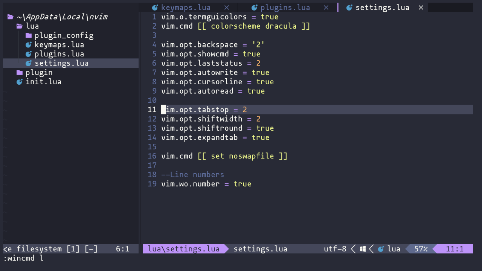The width and height of the screenshot is (482, 271).
Task: Click the Windows logo icon in the statusline
Action: 363,249
